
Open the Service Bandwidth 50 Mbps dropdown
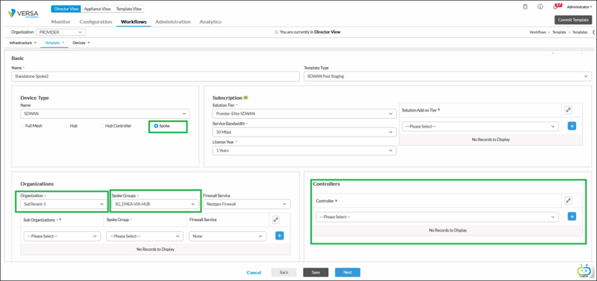(304, 132)
